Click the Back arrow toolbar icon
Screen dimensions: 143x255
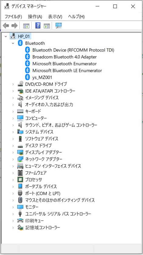(x=6, y=25)
